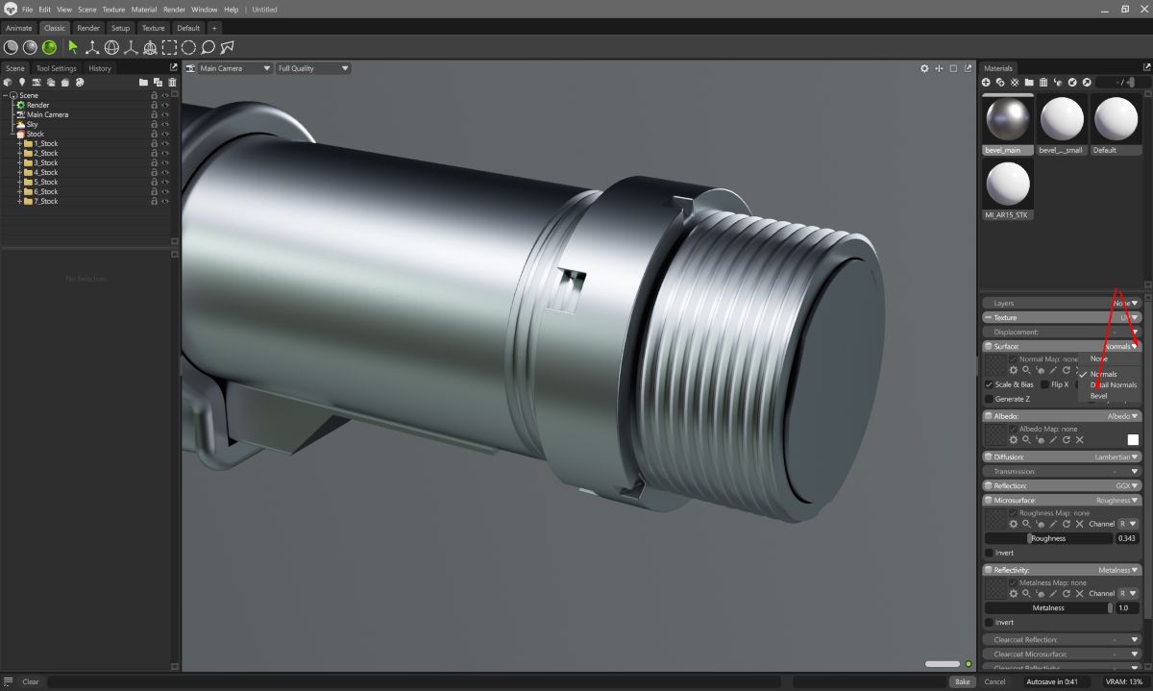Add new workspace with plus tab

click(214, 28)
